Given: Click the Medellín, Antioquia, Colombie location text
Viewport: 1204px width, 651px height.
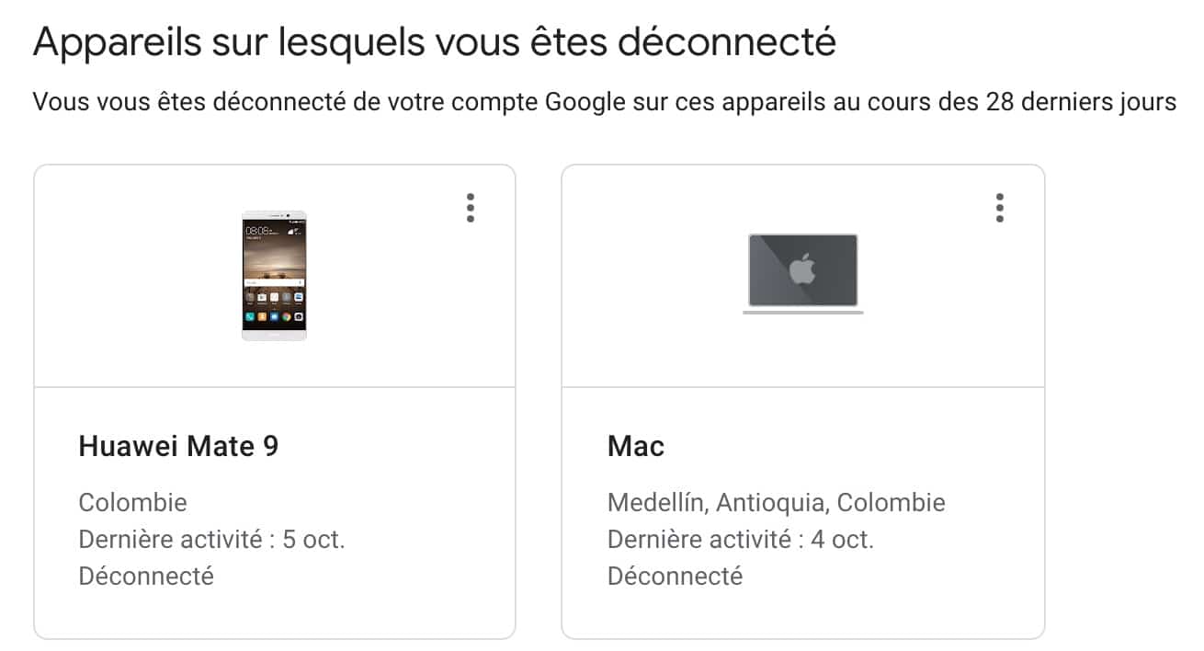Looking at the screenshot, I should coord(776,503).
